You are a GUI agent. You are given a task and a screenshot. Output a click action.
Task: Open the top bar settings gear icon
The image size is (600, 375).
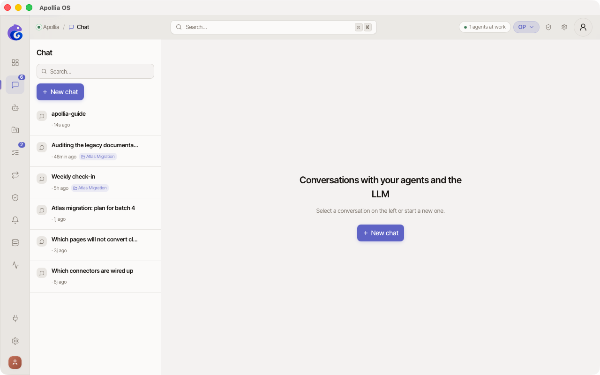tap(564, 27)
